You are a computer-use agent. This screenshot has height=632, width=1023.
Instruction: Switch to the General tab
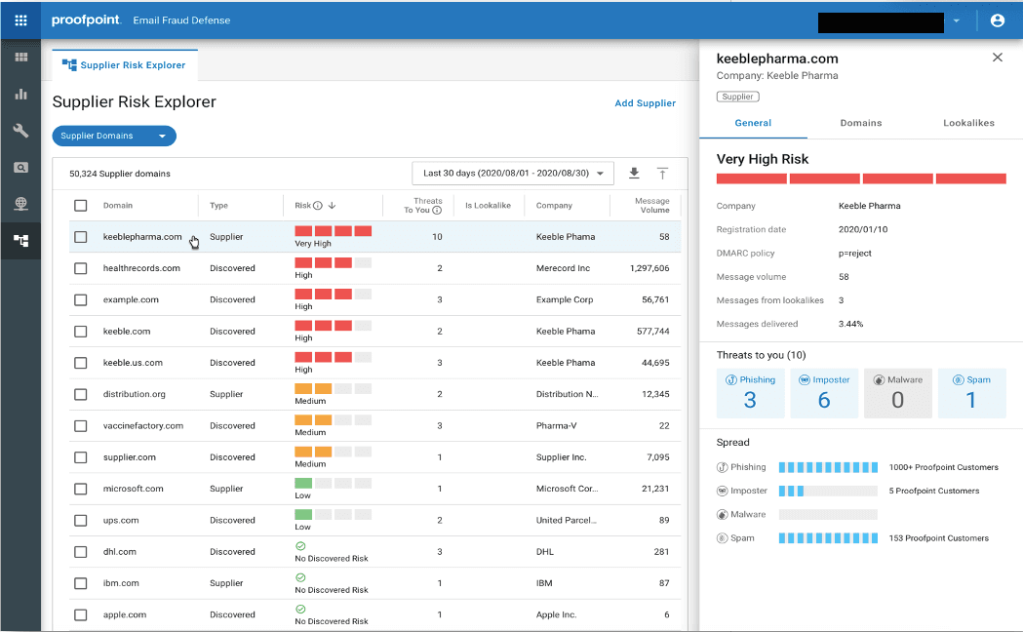pos(753,123)
